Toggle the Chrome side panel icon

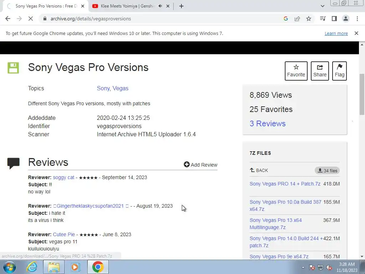334,19
